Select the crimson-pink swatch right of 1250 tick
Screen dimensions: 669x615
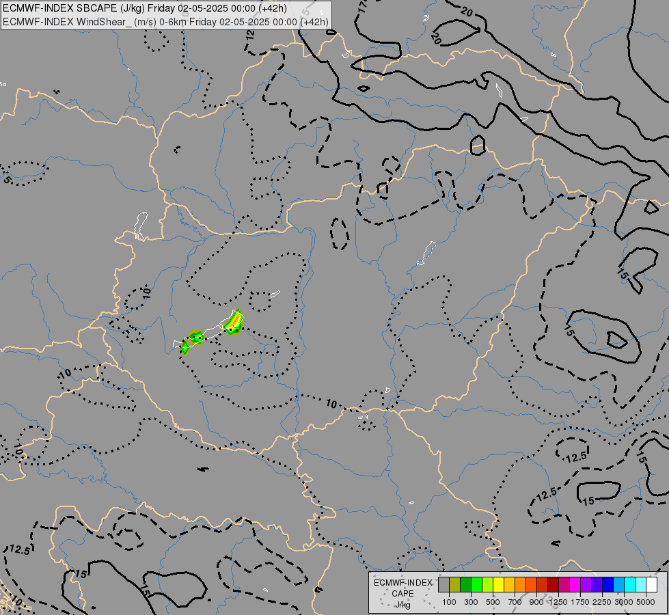coord(564,584)
